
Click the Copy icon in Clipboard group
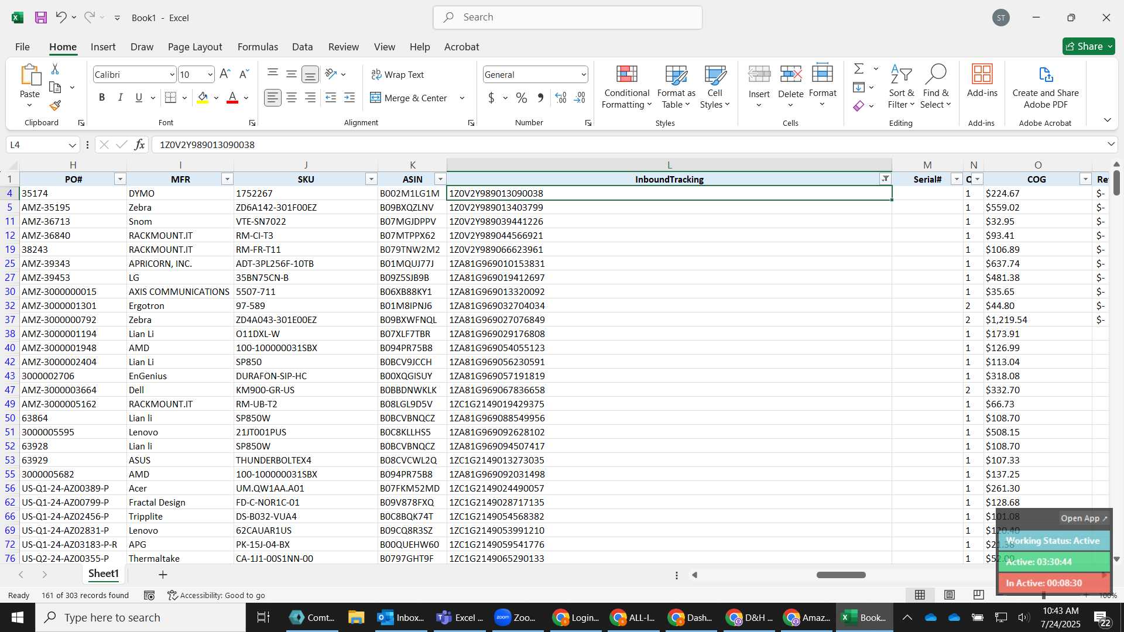pos(55,87)
